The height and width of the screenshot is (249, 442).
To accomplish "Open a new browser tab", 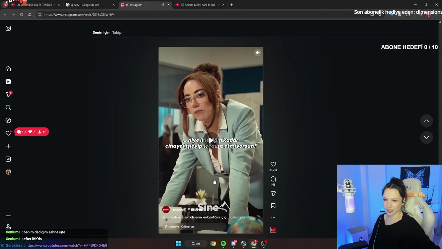I will tap(231, 5).
